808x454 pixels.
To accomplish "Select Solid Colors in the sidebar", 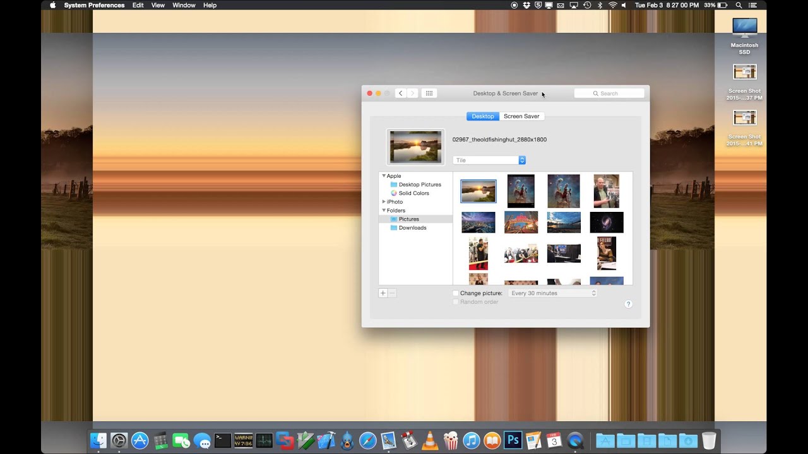I will pos(413,193).
